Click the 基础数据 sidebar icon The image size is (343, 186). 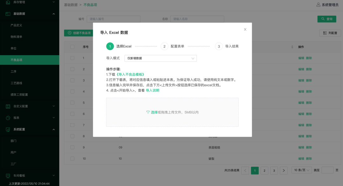click(x=9, y=14)
